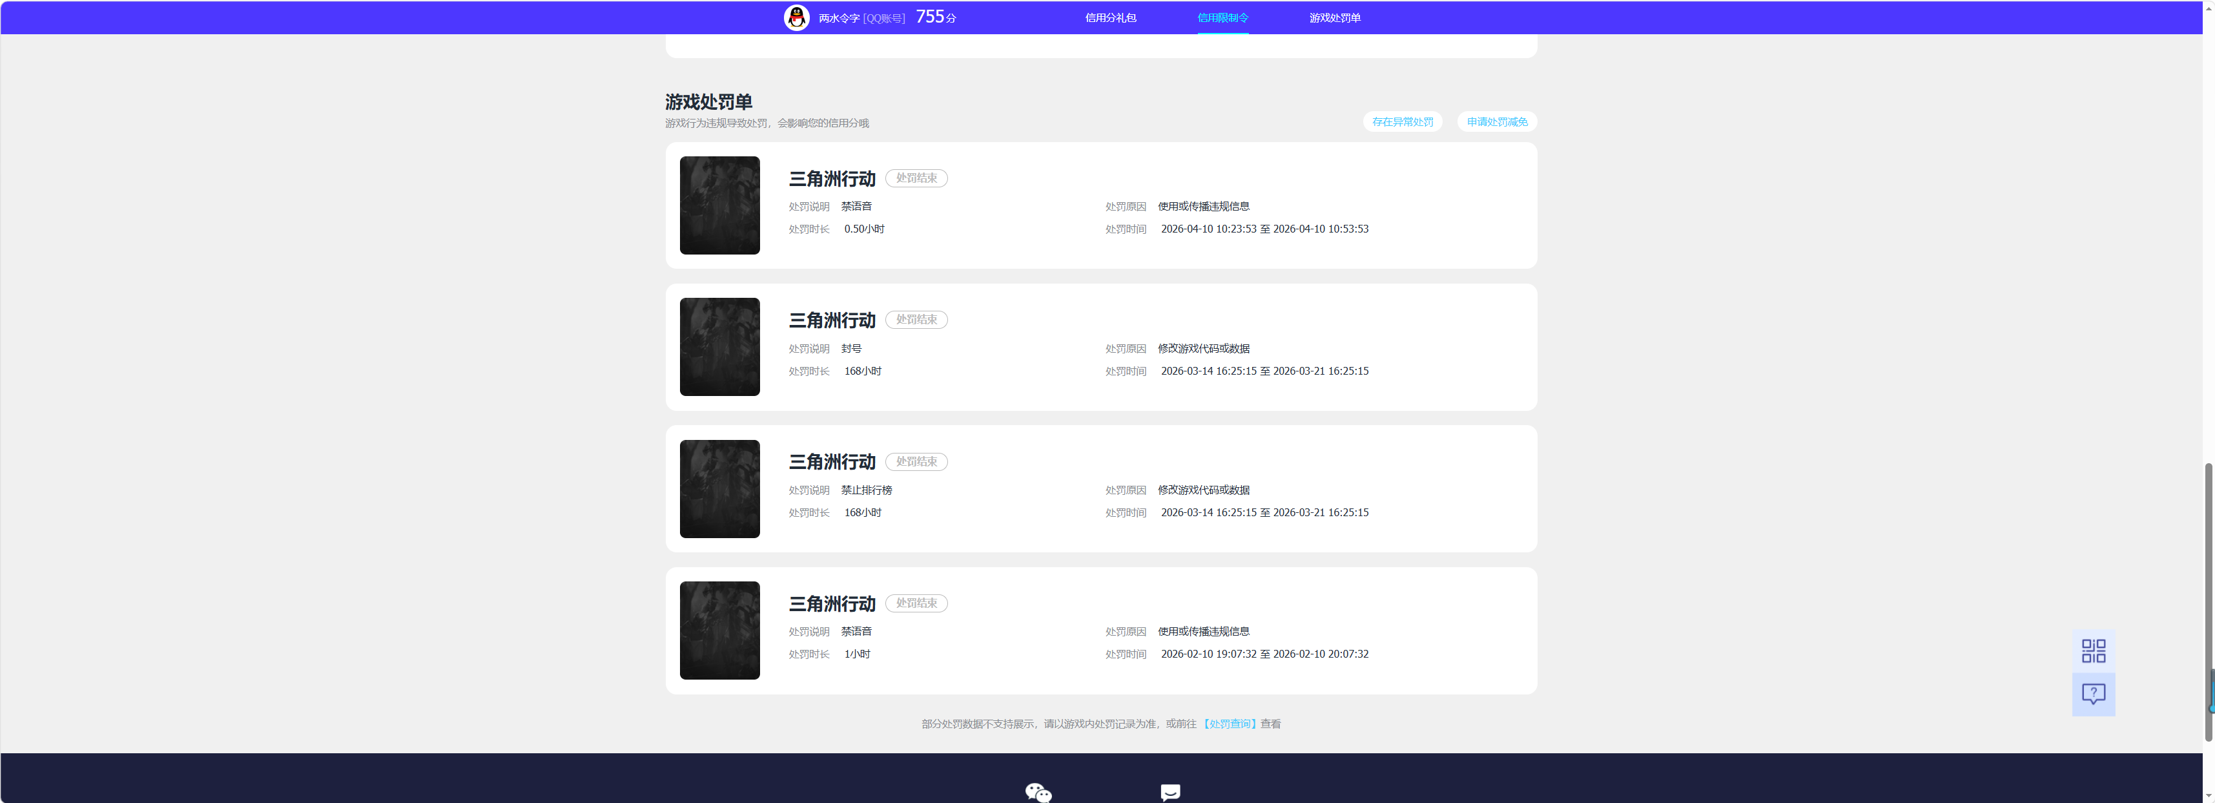The image size is (2215, 803).
Task: Click game thumbnail of 1小时 mute penalty
Action: [x=719, y=631]
